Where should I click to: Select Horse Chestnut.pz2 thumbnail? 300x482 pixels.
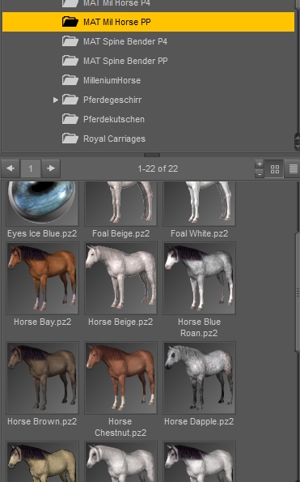[120, 377]
